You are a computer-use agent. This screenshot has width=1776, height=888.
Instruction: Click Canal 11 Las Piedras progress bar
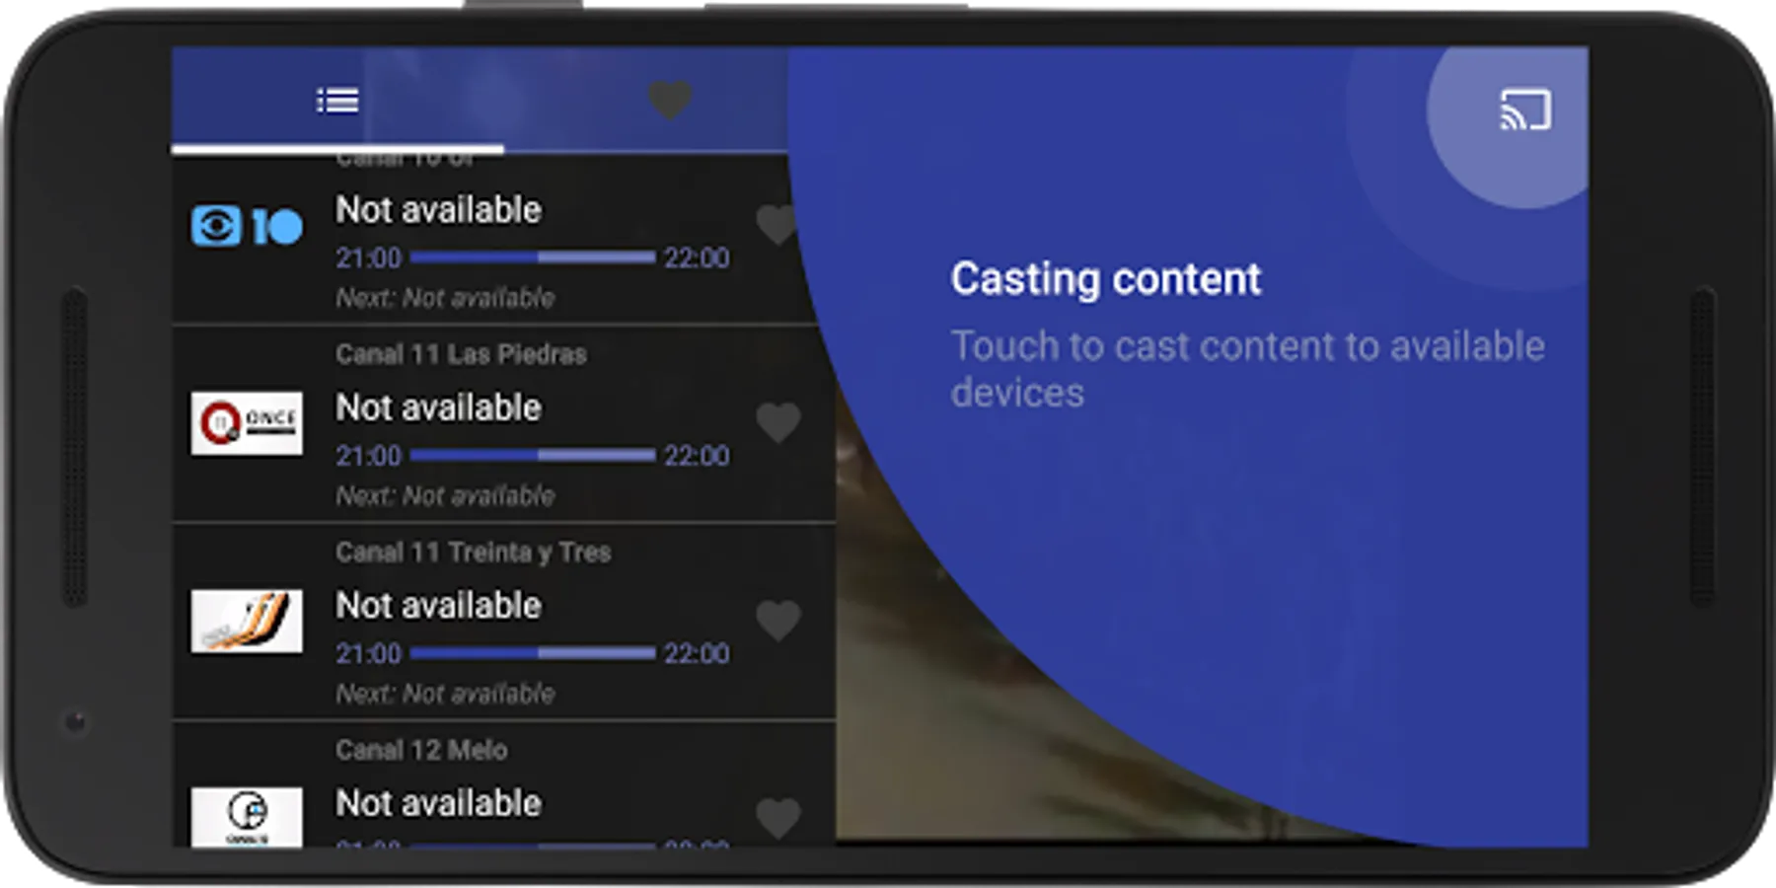tap(533, 455)
